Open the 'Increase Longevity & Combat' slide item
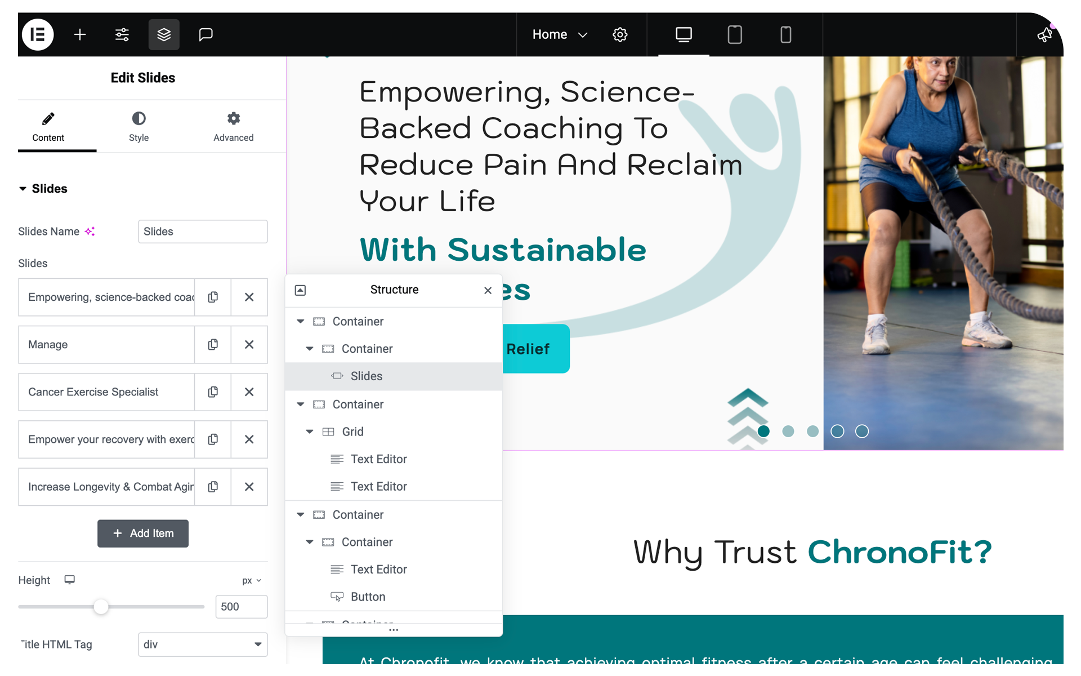 [x=106, y=486]
